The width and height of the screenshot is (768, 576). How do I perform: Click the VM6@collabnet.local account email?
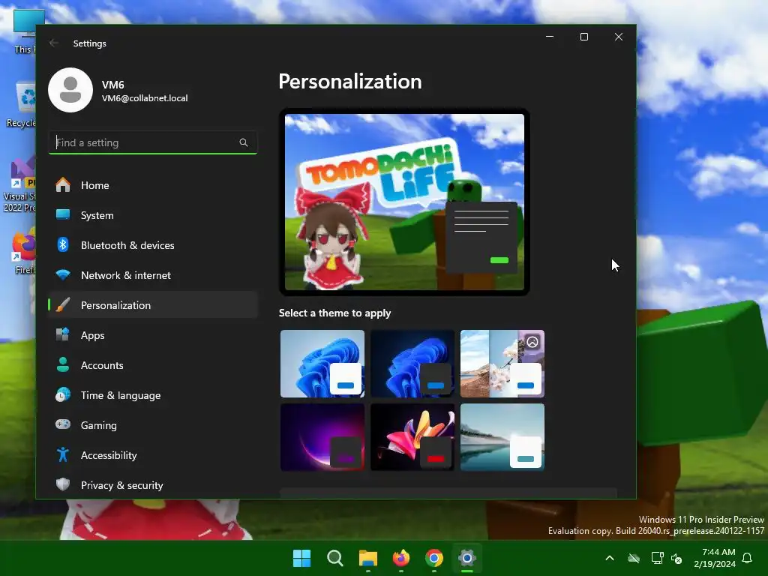coord(145,98)
